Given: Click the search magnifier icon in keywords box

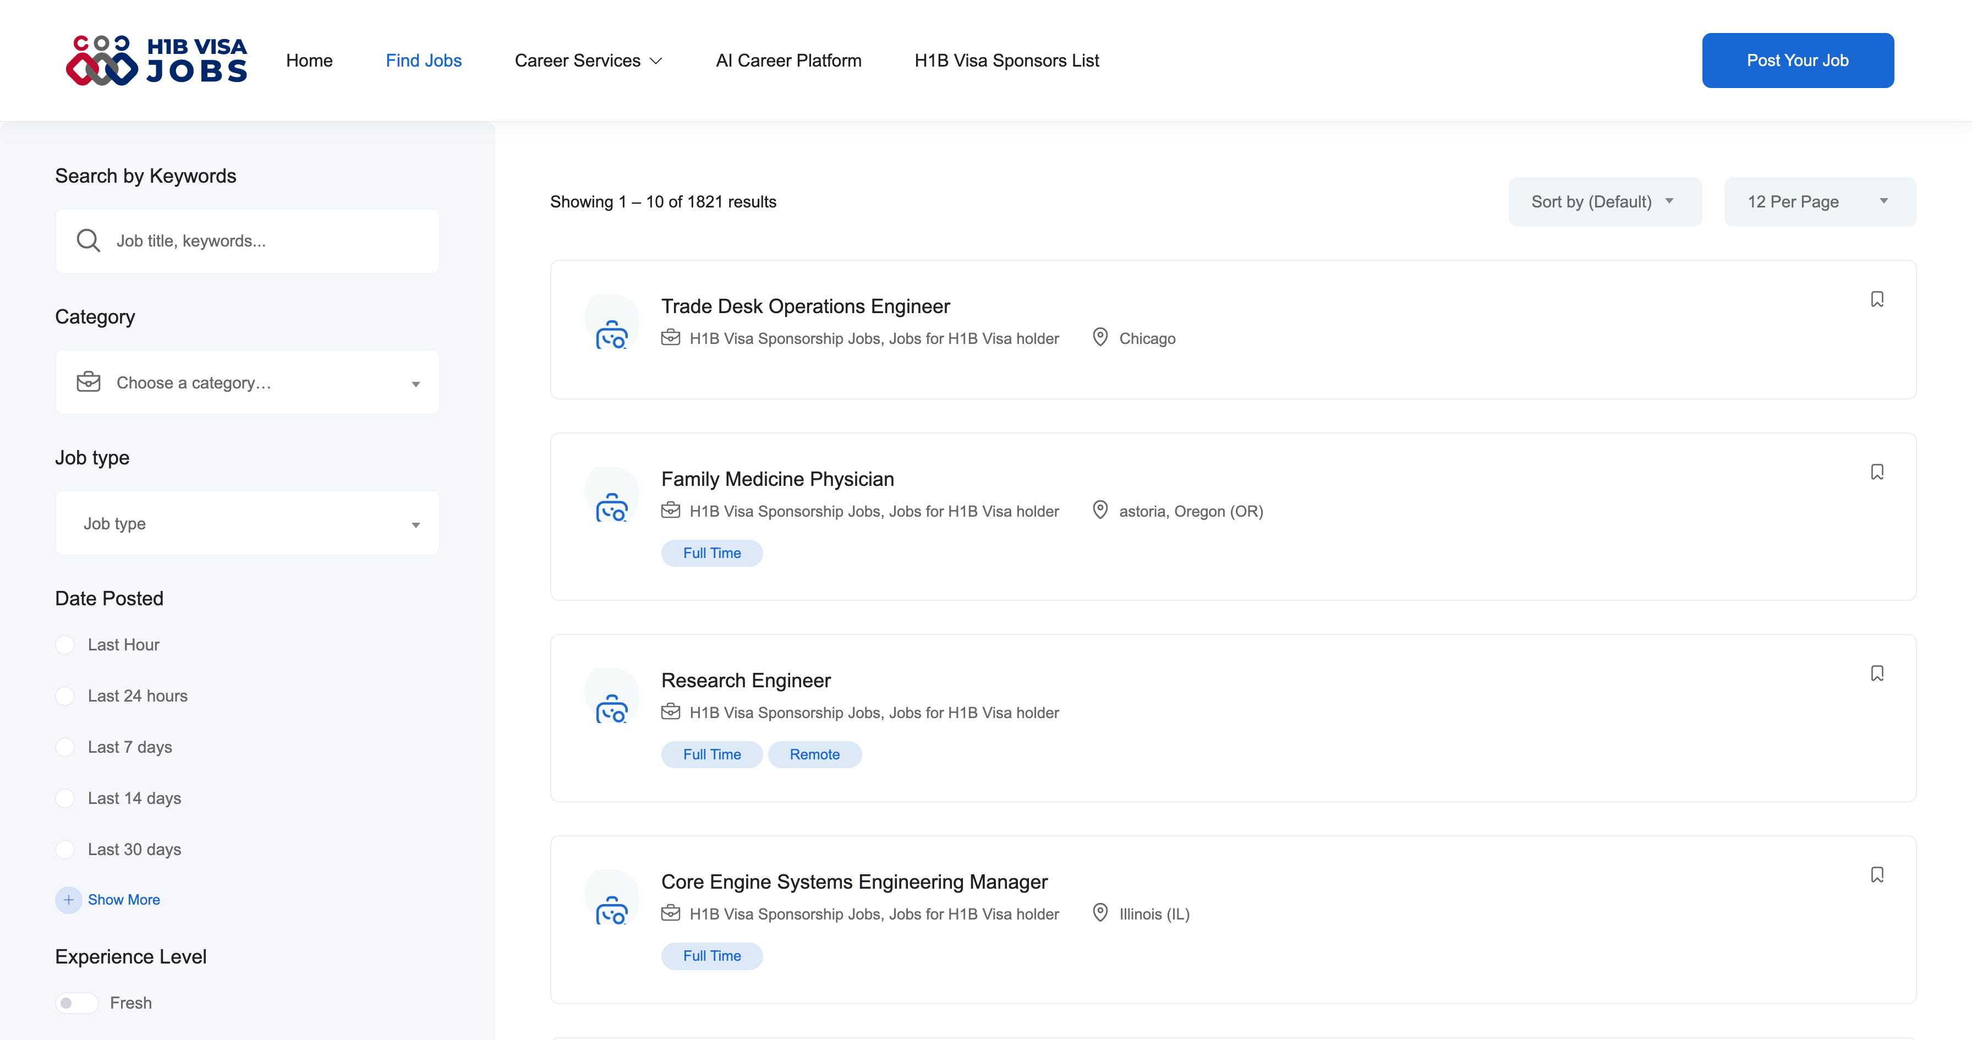Looking at the screenshot, I should [89, 240].
